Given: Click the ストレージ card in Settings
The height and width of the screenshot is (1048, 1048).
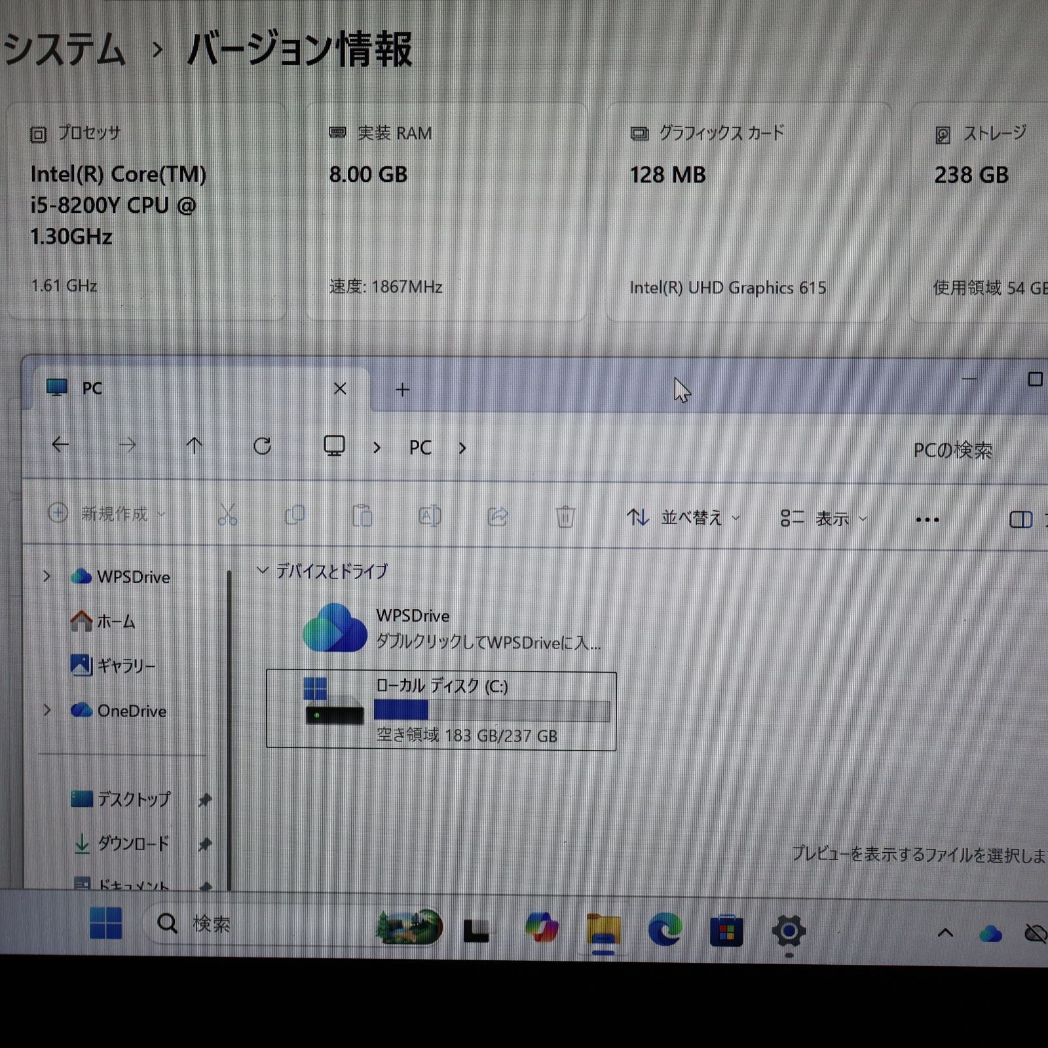Looking at the screenshot, I should click(x=980, y=212).
